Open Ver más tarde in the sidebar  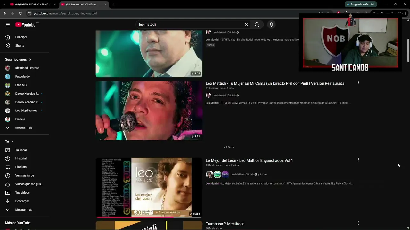[25, 176]
